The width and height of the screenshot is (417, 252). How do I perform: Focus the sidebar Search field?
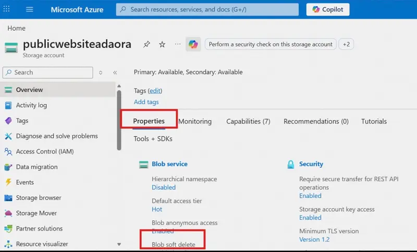point(48,72)
